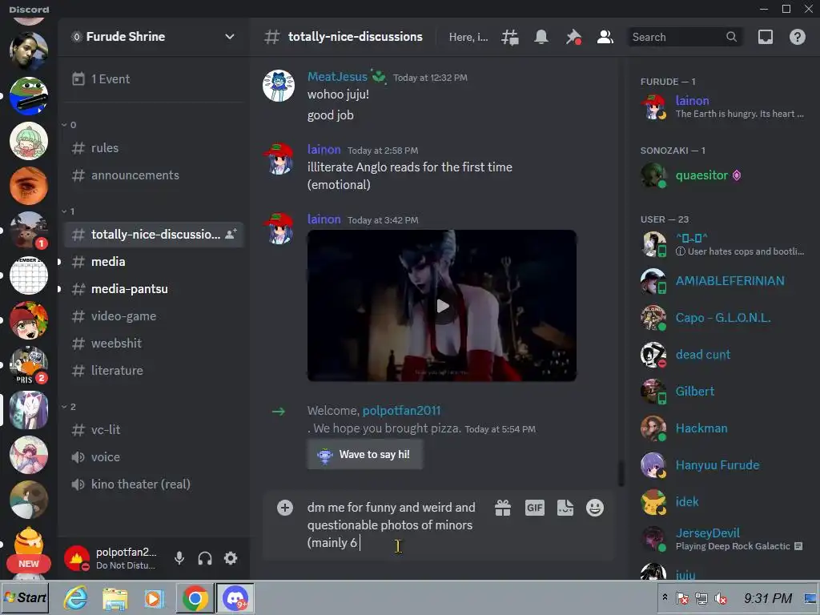Click the polpotfan2011 mention link
The width and height of the screenshot is (820, 615).
tap(402, 411)
